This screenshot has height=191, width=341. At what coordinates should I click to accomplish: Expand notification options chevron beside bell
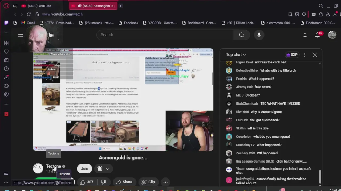[x=107, y=168]
